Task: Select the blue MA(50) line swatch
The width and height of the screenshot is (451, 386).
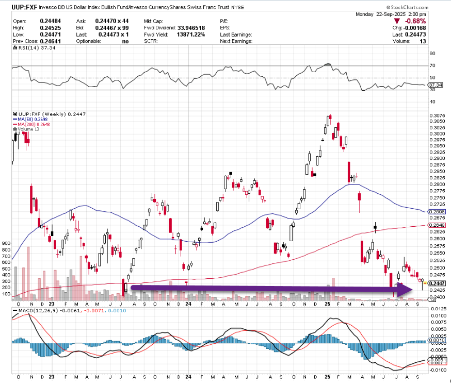Action: [15, 119]
